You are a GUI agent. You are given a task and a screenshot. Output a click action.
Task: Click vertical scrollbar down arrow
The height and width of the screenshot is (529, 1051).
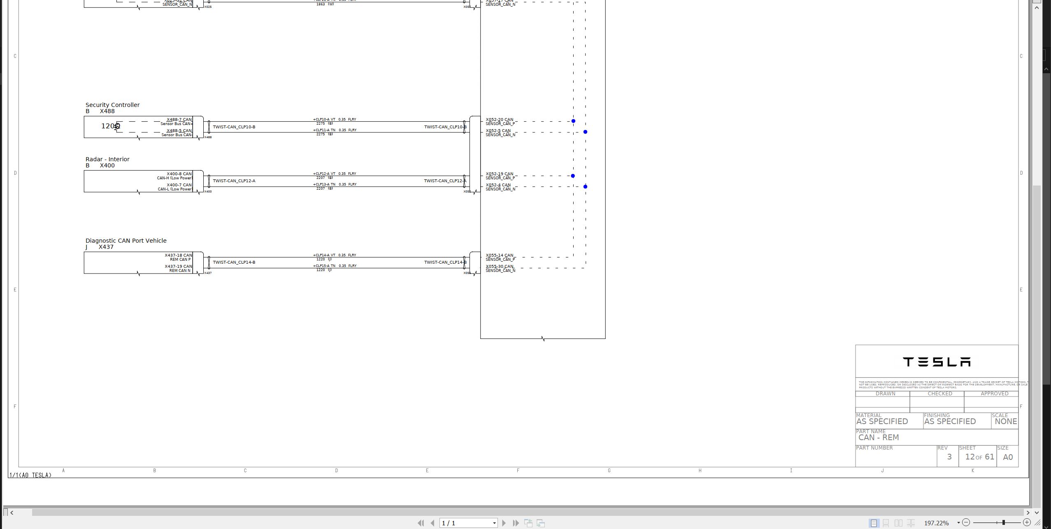click(x=1037, y=513)
